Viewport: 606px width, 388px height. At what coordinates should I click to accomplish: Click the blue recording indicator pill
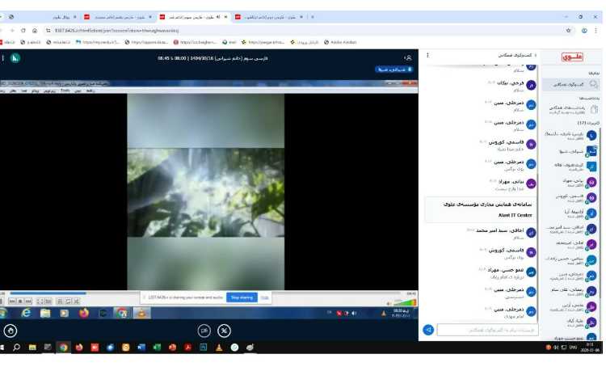[x=393, y=70]
